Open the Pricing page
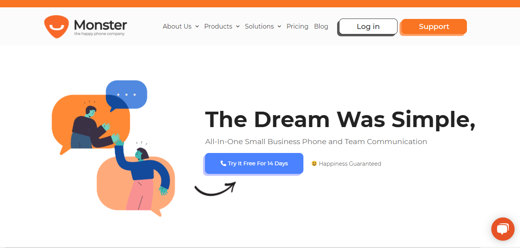Image resolution: width=520 pixels, height=248 pixels. (x=297, y=26)
